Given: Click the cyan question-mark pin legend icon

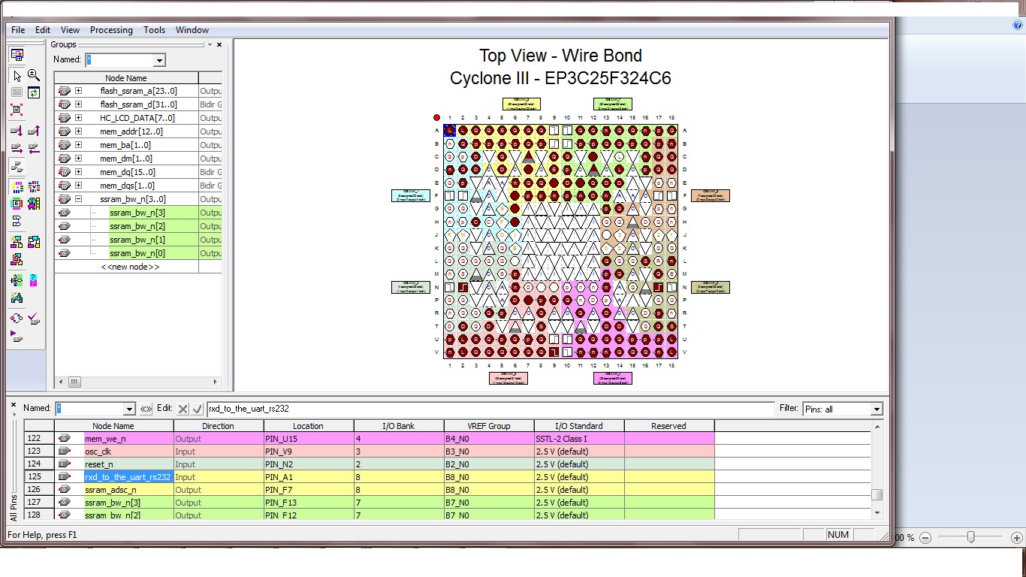Looking at the screenshot, I should (x=34, y=280).
